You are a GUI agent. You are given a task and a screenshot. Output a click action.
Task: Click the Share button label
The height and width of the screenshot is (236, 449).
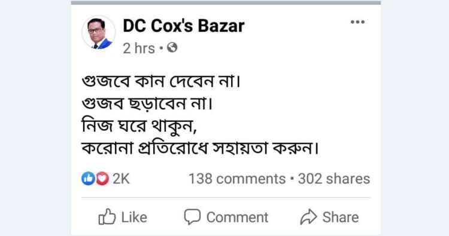(x=341, y=217)
